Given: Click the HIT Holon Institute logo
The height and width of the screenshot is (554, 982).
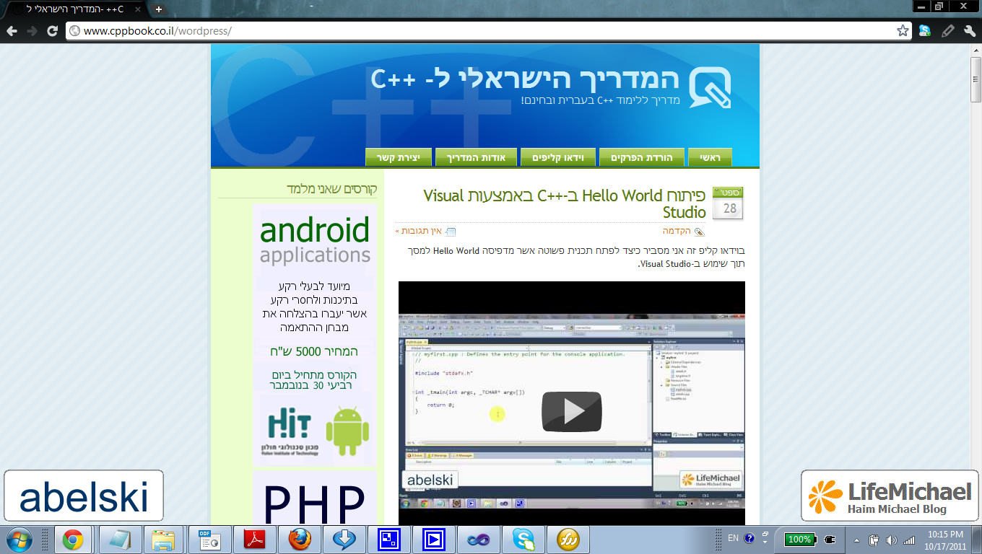Looking at the screenshot, I should pos(290,431).
